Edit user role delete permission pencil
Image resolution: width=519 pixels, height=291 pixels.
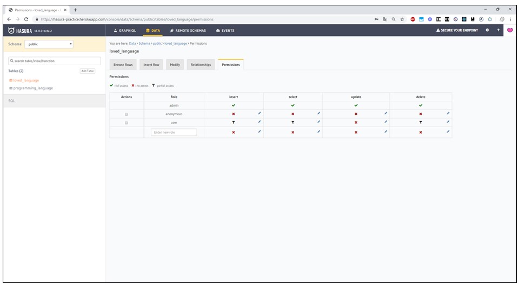[x=448, y=122]
